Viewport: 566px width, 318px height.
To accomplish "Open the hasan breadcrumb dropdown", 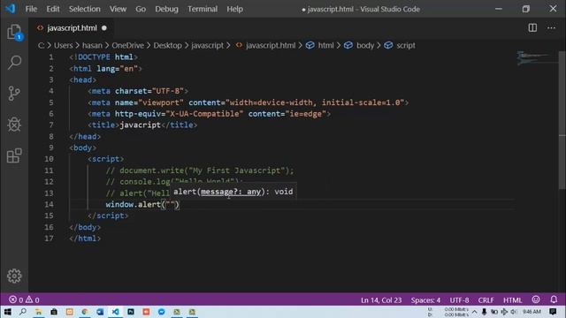I will tap(92, 45).
